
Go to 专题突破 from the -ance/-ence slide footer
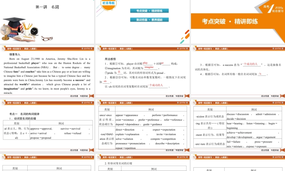pyautogui.click(x=179, y=150)
